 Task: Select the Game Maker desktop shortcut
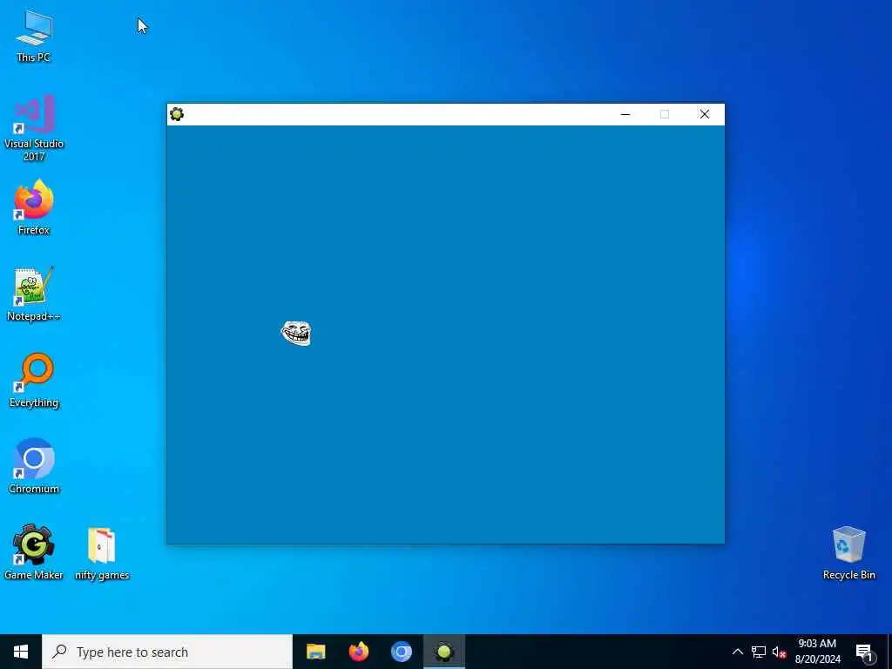tap(34, 551)
